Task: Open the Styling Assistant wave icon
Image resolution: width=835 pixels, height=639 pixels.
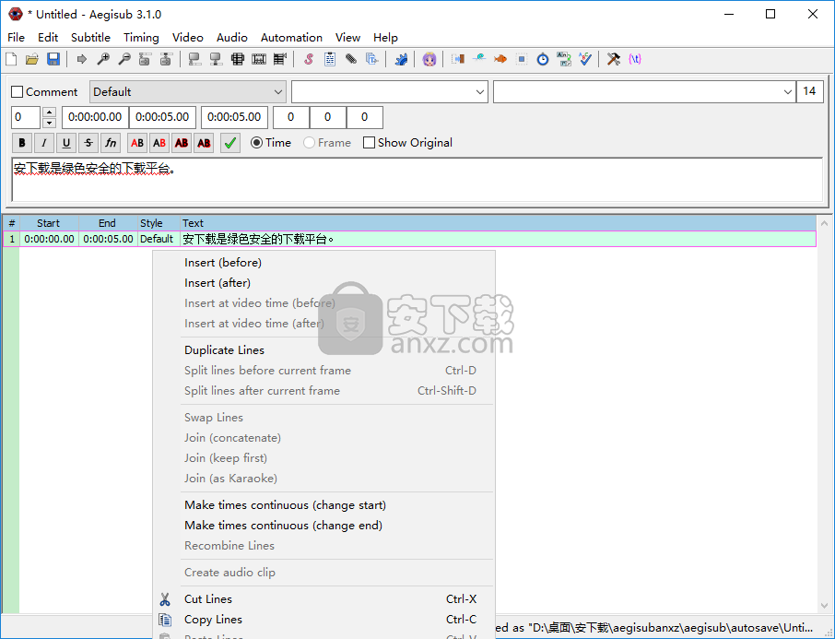Action: [x=479, y=59]
